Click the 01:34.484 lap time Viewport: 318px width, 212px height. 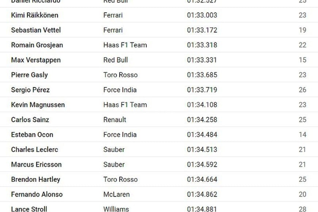pos(202,135)
